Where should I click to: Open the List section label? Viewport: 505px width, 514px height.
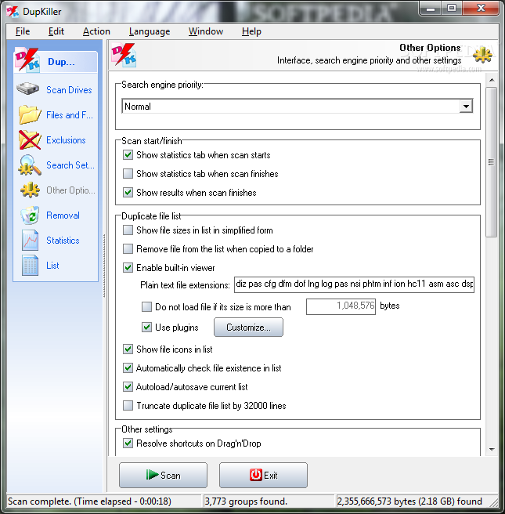[x=52, y=266]
